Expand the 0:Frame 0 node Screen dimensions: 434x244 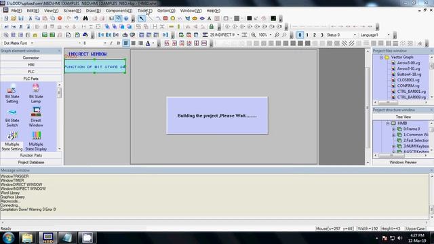[393, 129]
